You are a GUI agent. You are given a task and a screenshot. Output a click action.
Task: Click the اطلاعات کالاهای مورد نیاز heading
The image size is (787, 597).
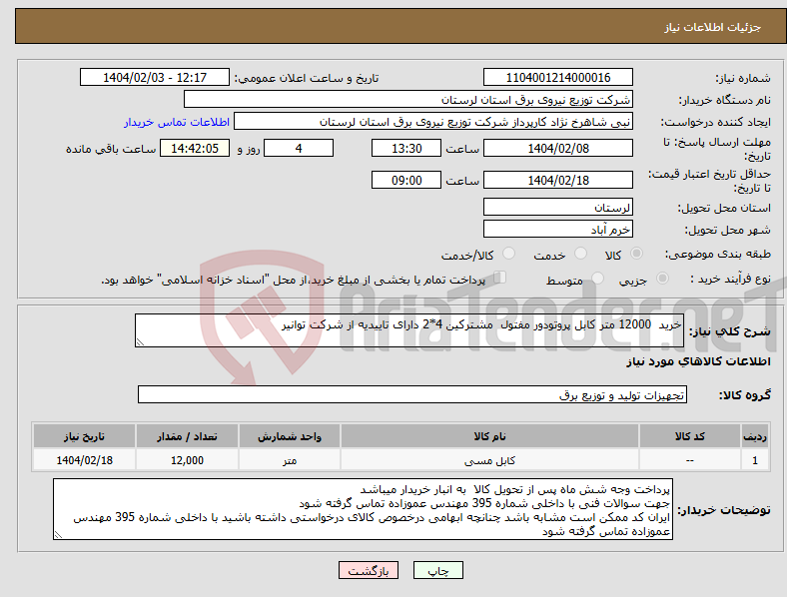coord(698,361)
